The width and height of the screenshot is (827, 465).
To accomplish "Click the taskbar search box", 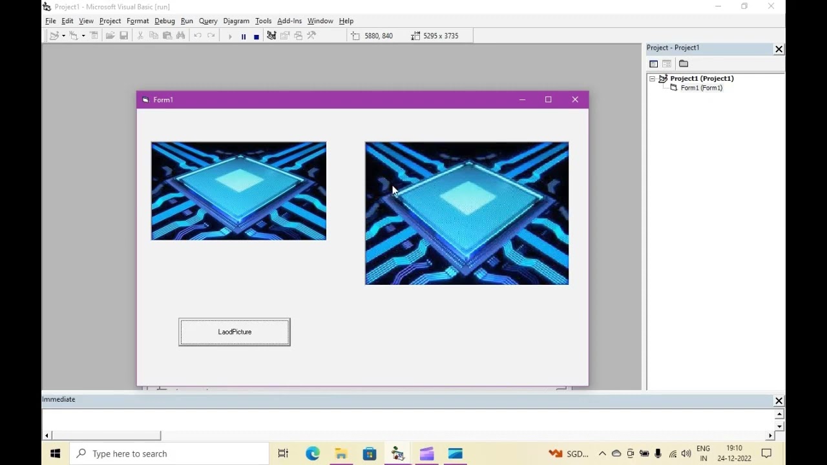I will (x=169, y=454).
